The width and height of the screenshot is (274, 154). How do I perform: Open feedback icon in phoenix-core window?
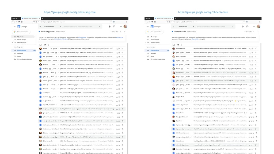click(248, 26)
